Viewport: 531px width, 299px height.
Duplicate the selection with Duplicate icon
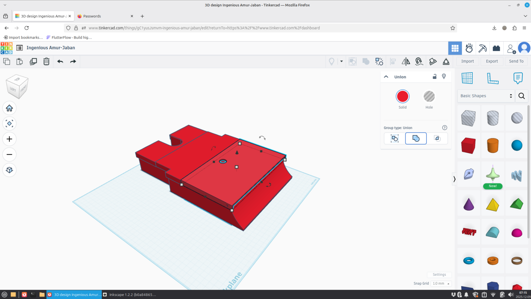point(33,62)
